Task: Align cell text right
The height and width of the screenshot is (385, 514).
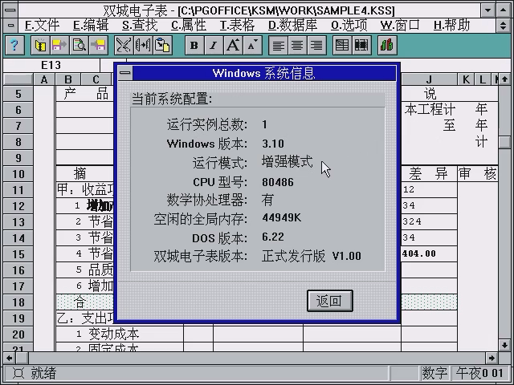Action: (316, 45)
